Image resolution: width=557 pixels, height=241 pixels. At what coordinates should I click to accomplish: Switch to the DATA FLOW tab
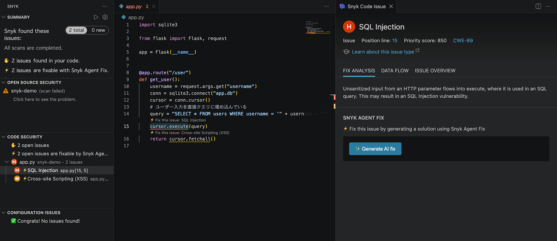(395, 71)
